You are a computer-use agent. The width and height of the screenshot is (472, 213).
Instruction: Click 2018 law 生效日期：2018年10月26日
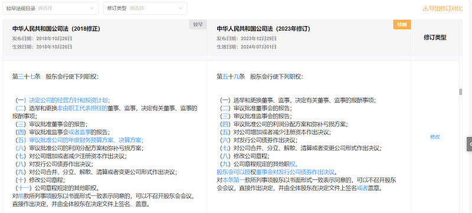click(42, 47)
